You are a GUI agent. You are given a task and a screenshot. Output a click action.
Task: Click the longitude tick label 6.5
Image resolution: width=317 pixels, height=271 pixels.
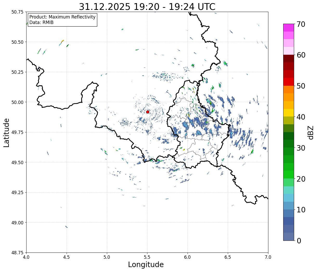click(228, 257)
